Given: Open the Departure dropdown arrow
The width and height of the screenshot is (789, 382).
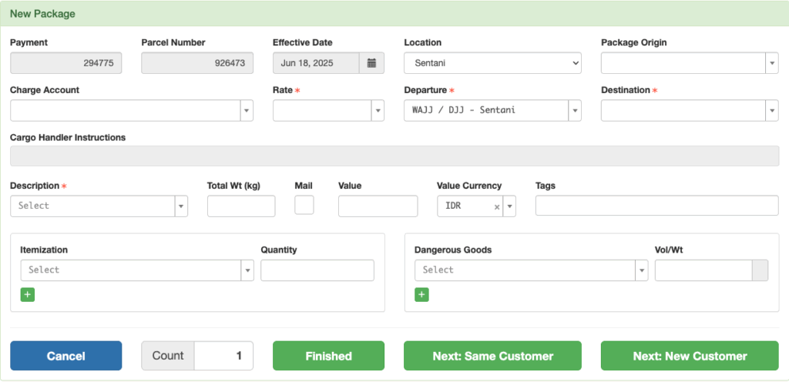Looking at the screenshot, I should (x=575, y=111).
